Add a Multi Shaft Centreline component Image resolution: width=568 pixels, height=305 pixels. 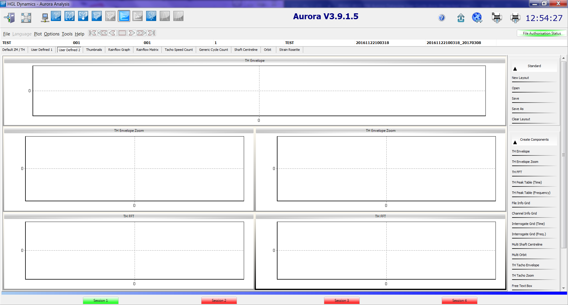tap(527, 244)
